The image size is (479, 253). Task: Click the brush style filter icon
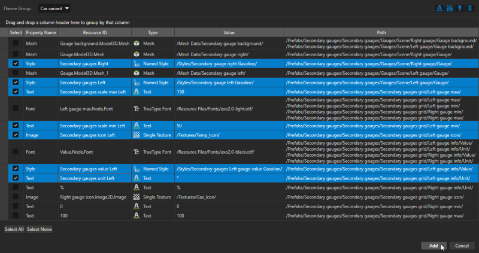pos(459,8)
